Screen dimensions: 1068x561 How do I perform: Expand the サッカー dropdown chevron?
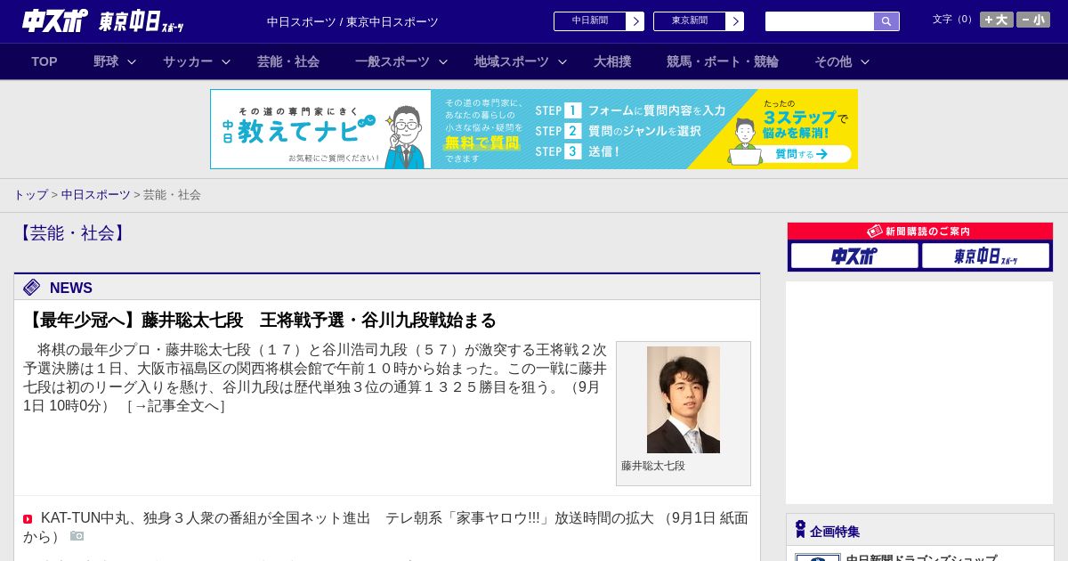click(x=226, y=61)
